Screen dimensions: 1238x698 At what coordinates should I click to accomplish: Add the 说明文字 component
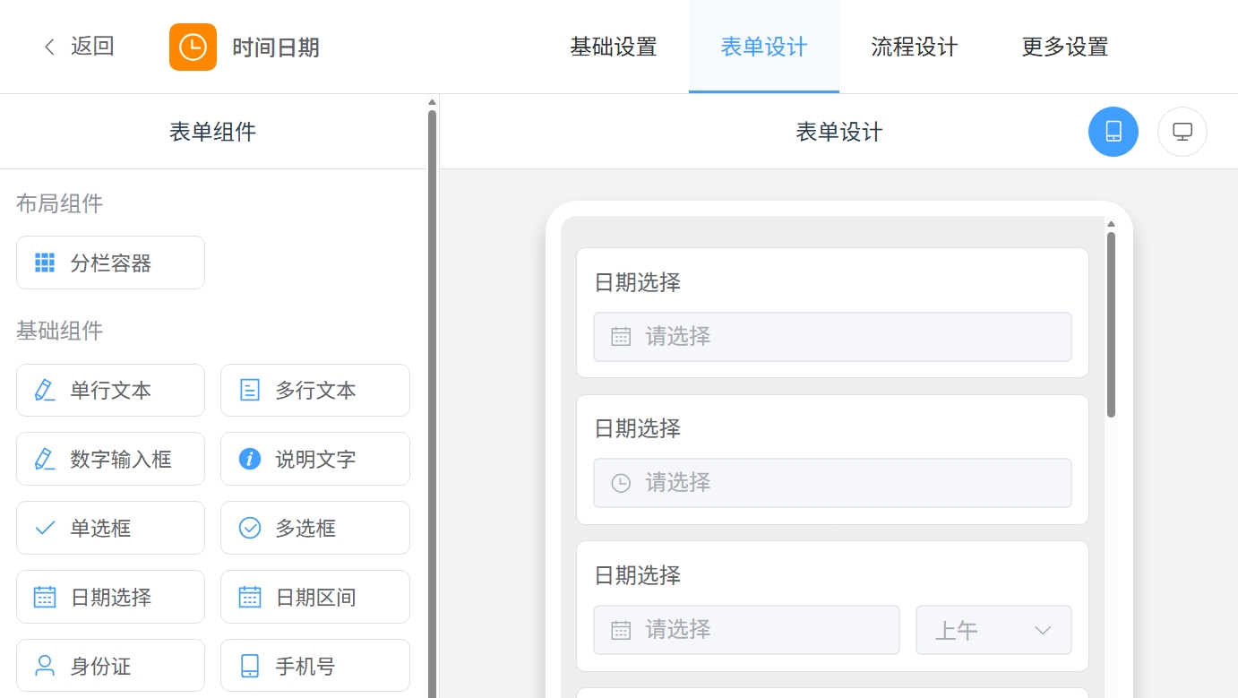[x=315, y=459]
